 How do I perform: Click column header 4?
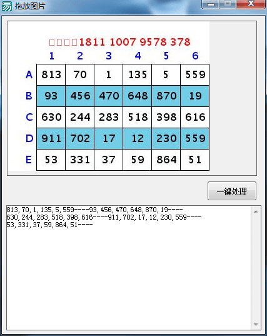pyautogui.click(x=138, y=56)
